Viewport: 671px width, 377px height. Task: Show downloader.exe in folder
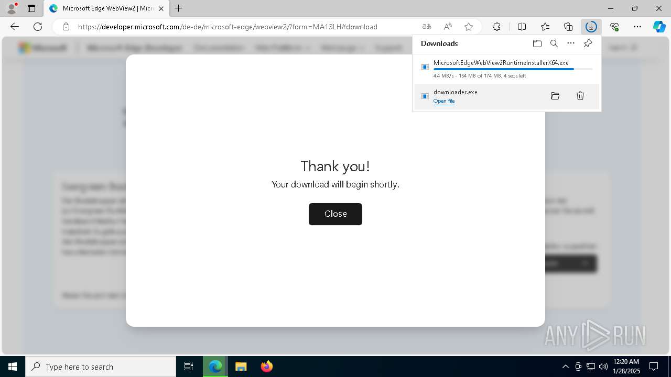point(555,96)
